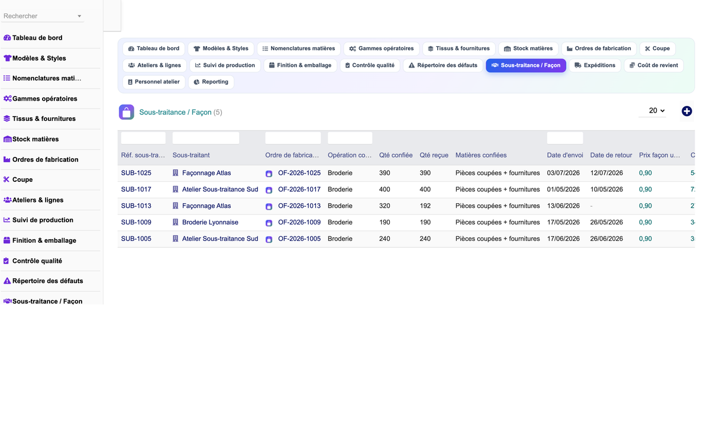Click quantity received value 192
This screenshot has height=440, width=710.
425,206
